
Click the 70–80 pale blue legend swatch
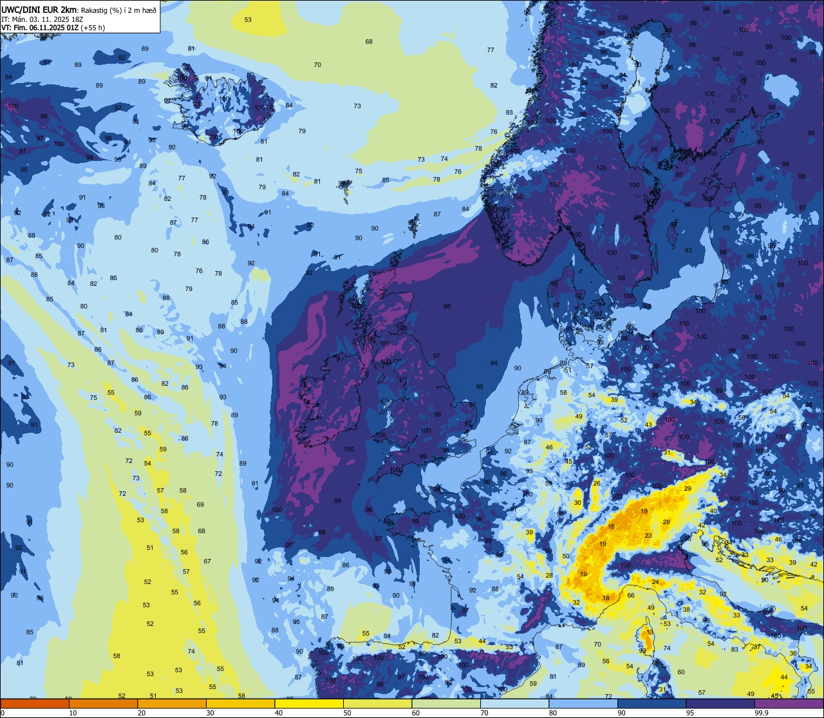click(x=514, y=704)
